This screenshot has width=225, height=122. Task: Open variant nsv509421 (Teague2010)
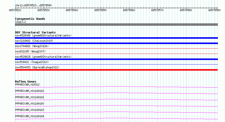point(32,62)
